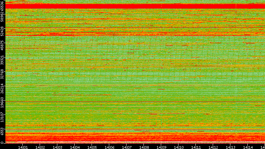The width and height of the screenshot is (265, 149).
Task: Pick the 14:10 time label
Action: (178, 147)
